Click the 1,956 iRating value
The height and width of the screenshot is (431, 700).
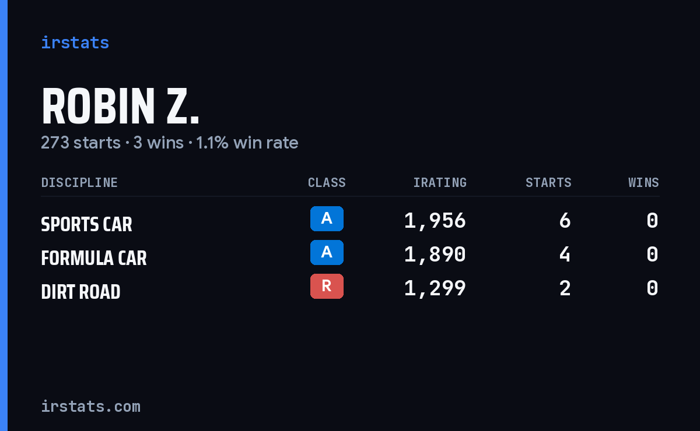[435, 221]
